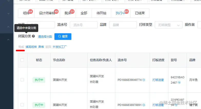Click the 任务名称/负责人 column header
The width and height of the screenshot is (201, 109).
101,60
